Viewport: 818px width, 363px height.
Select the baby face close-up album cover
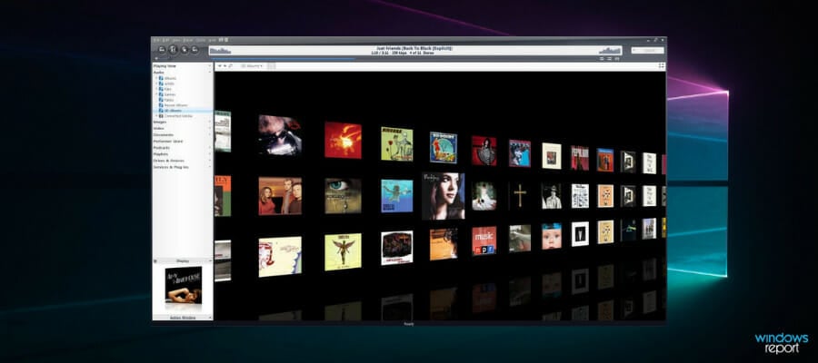pos(552,236)
